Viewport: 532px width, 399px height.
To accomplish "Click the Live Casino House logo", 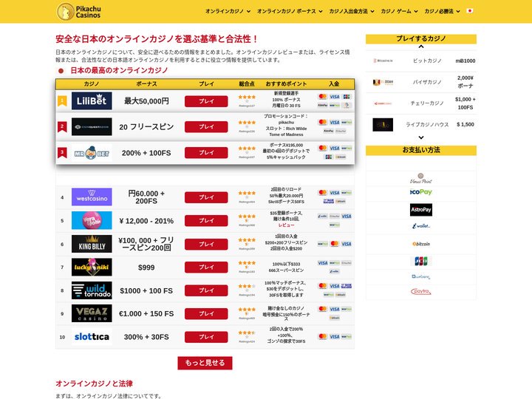I will click(383, 125).
